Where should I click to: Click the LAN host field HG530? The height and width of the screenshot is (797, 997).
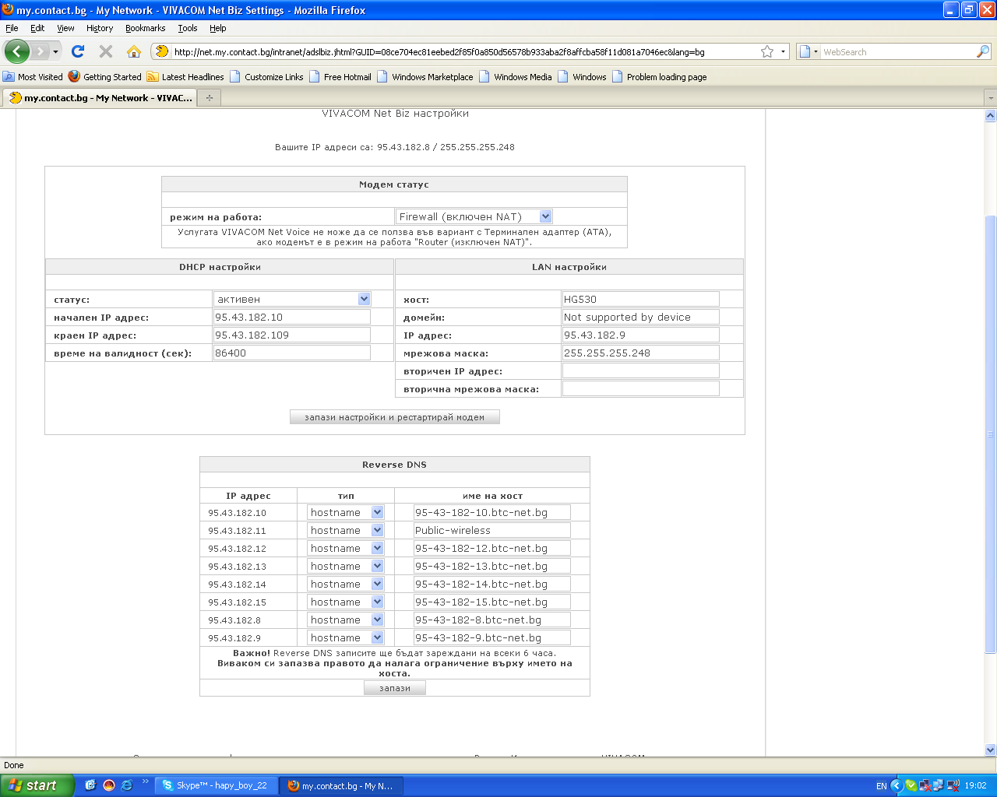pyautogui.click(x=641, y=299)
